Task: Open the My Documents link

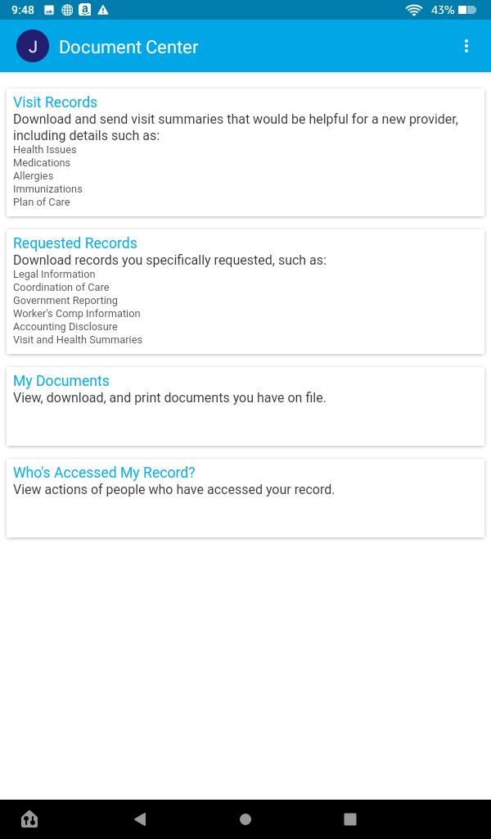Action: [61, 381]
